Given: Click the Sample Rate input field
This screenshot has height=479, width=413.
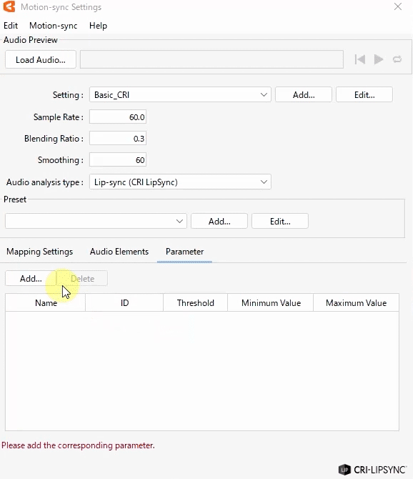Looking at the screenshot, I should click(x=118, y=117).
